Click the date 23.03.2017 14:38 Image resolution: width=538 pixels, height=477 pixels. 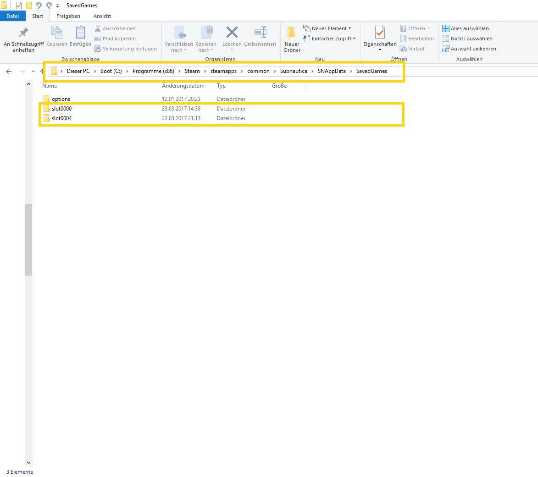tap(181, 108)
